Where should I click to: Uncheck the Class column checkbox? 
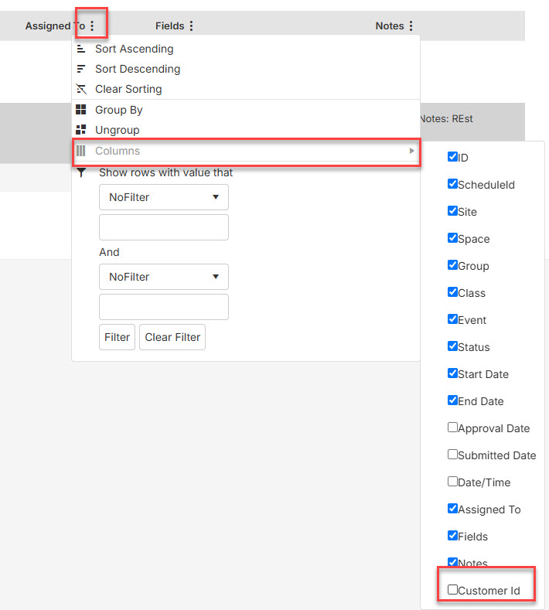pos(452,291)
